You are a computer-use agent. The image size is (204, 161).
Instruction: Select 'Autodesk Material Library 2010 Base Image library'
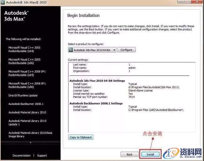coord(30,134)
